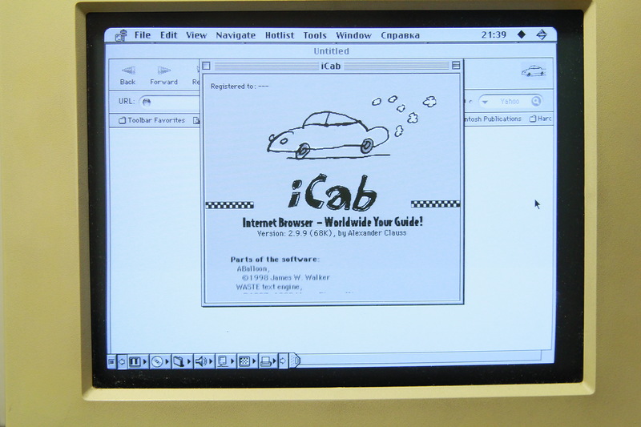Click the sound volume speaker module
641x427 pixels.
[x=201, y=361]
